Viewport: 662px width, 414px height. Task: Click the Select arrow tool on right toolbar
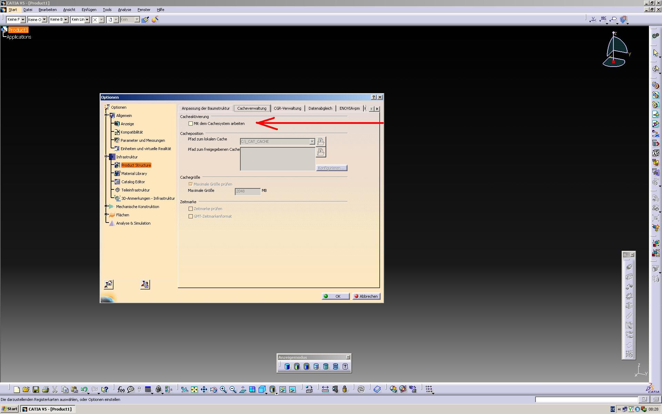tap(655, 53)
